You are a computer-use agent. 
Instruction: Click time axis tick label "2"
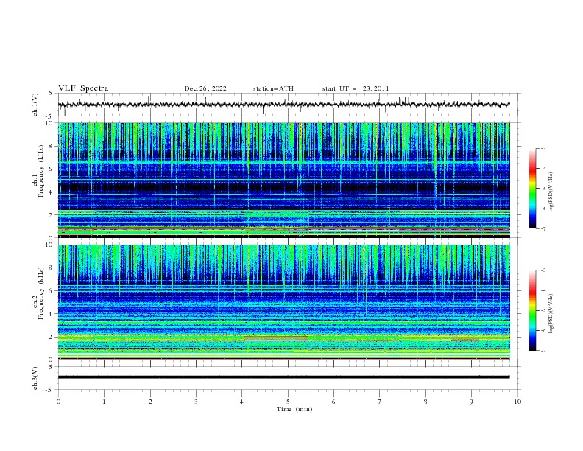(x=150, y=402)
